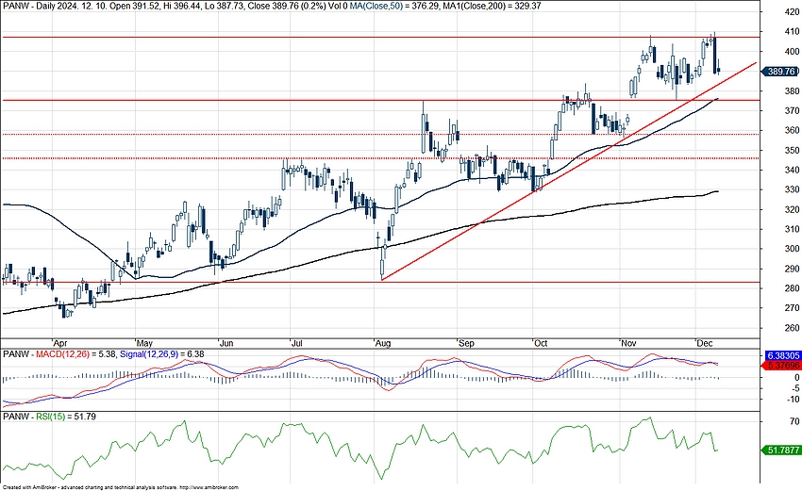Click the 0 label on MACD axis
This screenshot has height=491, width=802.
[x=797, y=378]
